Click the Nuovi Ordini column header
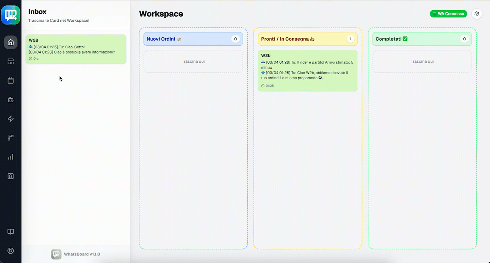Viewport: 490px width, 263px height. [193, 39]
